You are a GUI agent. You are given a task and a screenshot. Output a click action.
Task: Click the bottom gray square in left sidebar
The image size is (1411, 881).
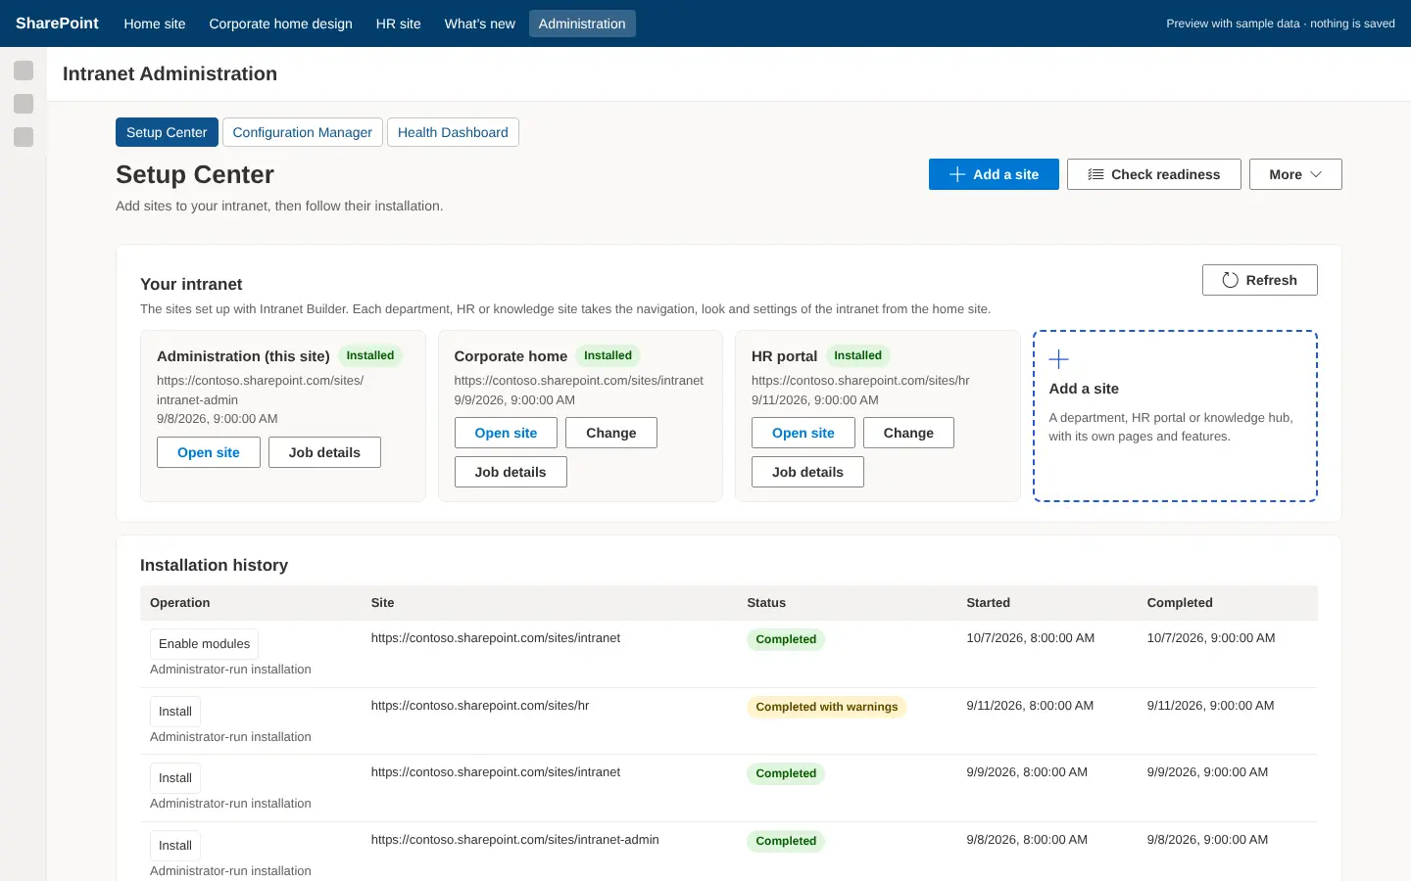click(x=24, y=137)
